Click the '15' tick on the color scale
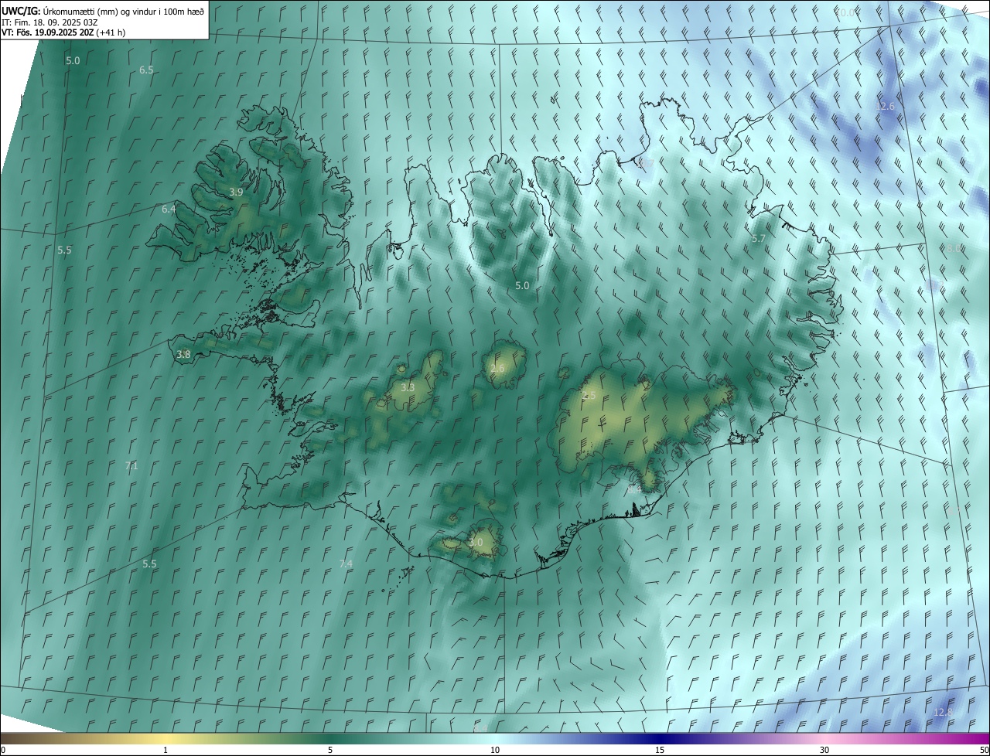 click(x=660, y=751)
